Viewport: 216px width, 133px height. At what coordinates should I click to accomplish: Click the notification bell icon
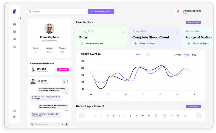click(x=178, y=12)
